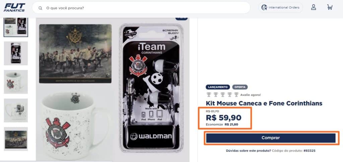The image size is (343, 162).
Task: Select the first kit overview thumbnail
Action: click(16, 27)
